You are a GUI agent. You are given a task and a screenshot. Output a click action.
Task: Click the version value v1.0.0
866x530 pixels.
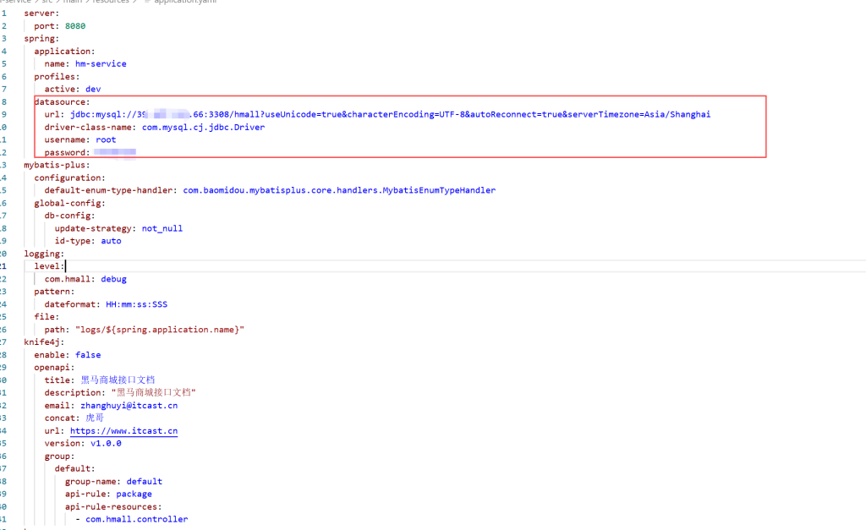pos(106,444)
